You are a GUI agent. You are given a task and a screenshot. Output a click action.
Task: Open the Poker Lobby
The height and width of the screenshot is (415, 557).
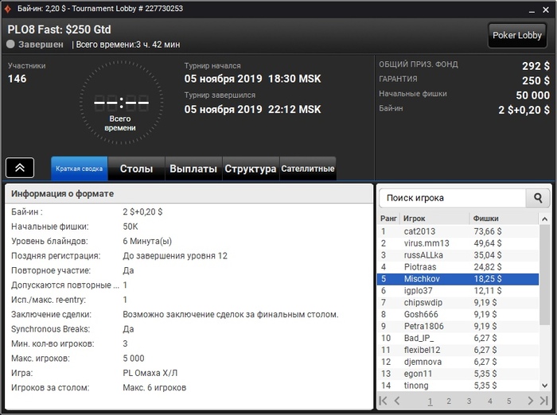click(x=517, y=35)
